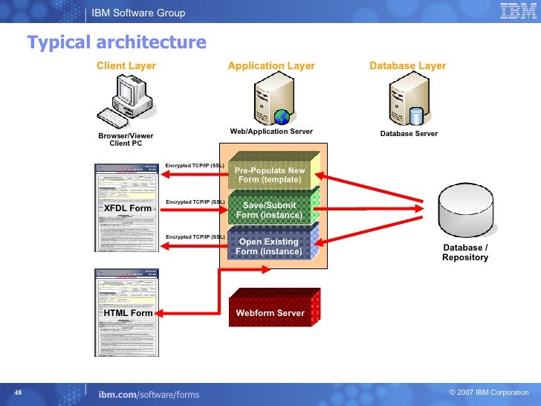Image resolution: width=541 pixels, height=406 pixels.
Task: Select the HTML Form thumbnail
Action: pyautogui.click(x=126, y=312)
